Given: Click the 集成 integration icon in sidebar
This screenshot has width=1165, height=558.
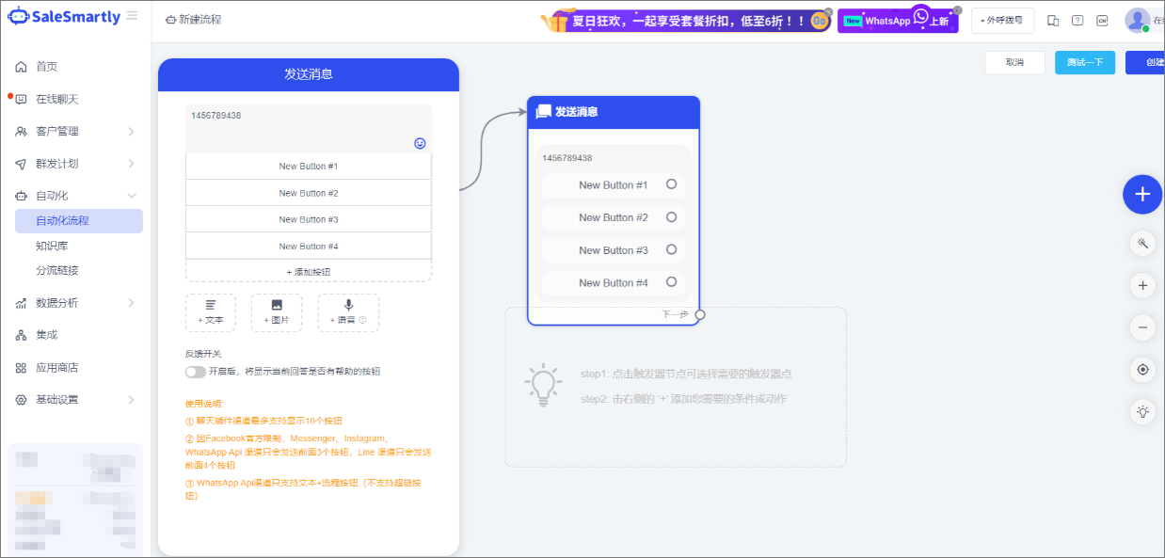Looking at the screenshot, I should point(21,335).
